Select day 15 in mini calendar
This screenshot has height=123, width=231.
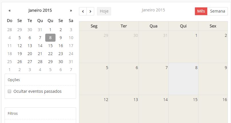pyautogui.click(x=50, y=46)
